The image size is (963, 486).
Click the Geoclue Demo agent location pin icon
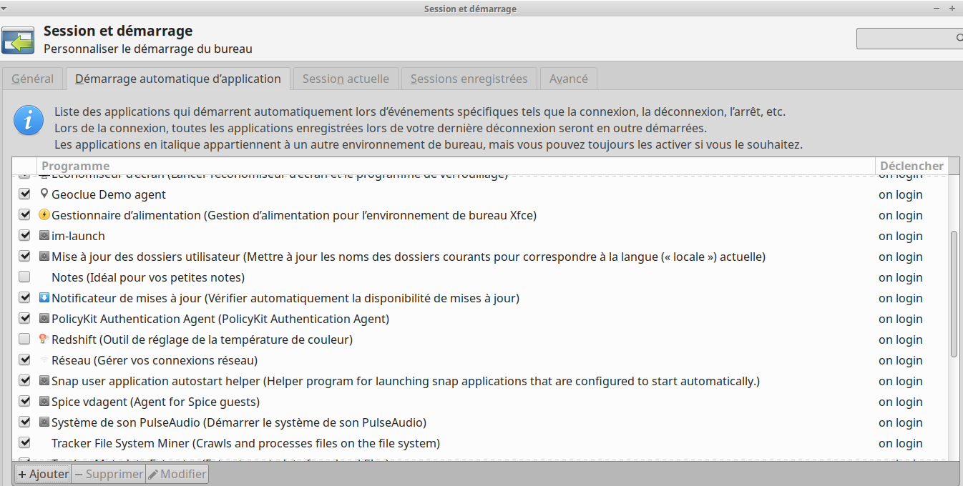click(x=44, y=194)
